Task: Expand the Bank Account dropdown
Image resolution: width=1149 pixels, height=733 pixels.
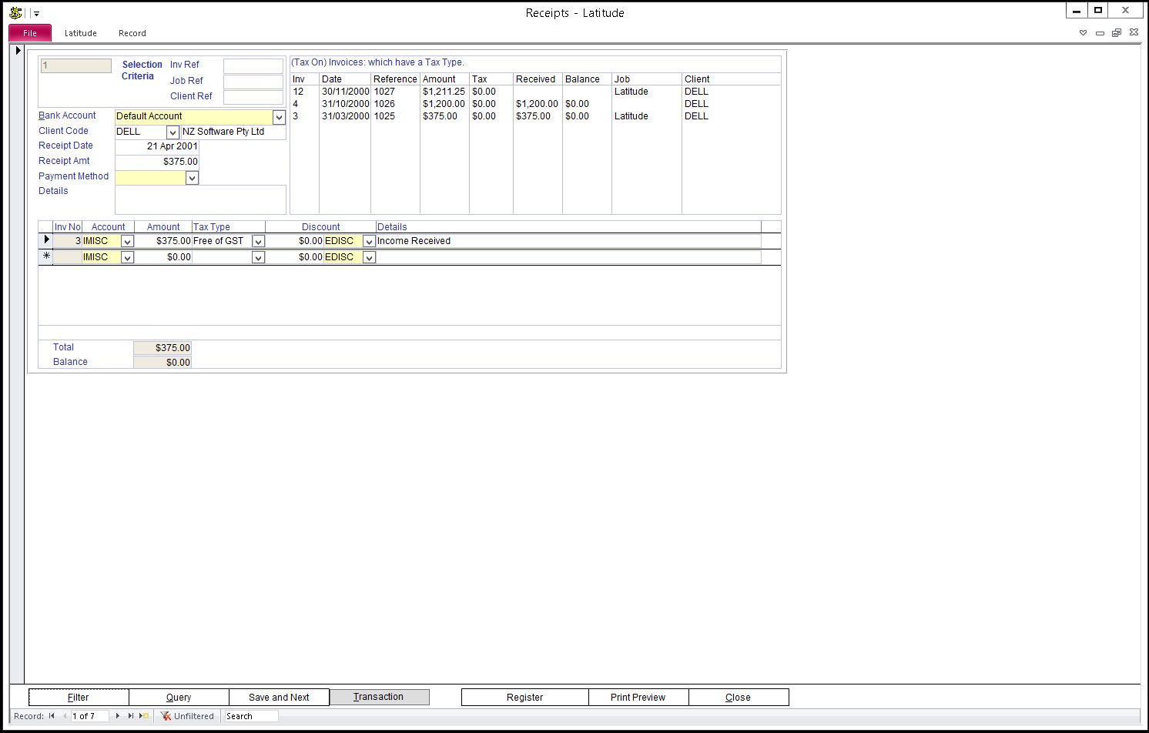Action: tap(279, 117)
